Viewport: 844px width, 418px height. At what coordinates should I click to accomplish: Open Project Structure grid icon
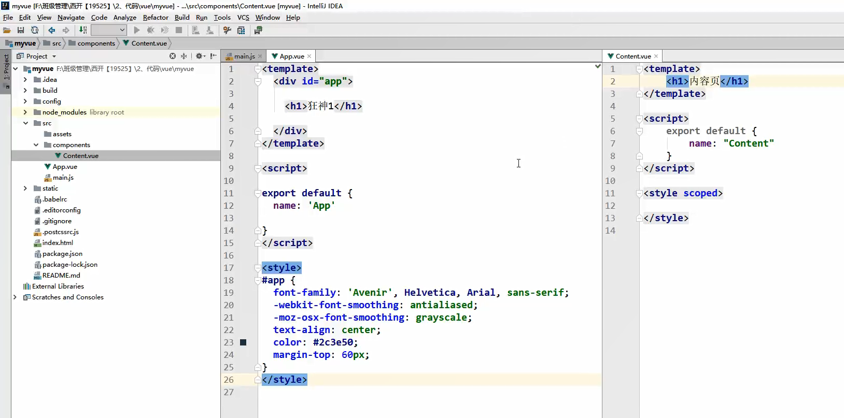coord(241,31)
